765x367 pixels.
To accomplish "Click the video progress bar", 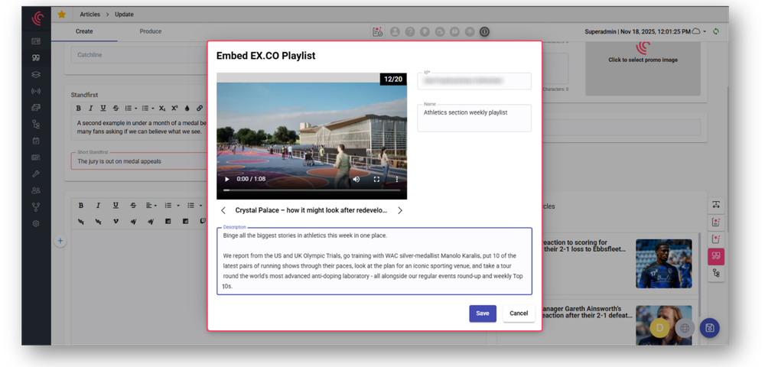I will click(x=312, y=190).
